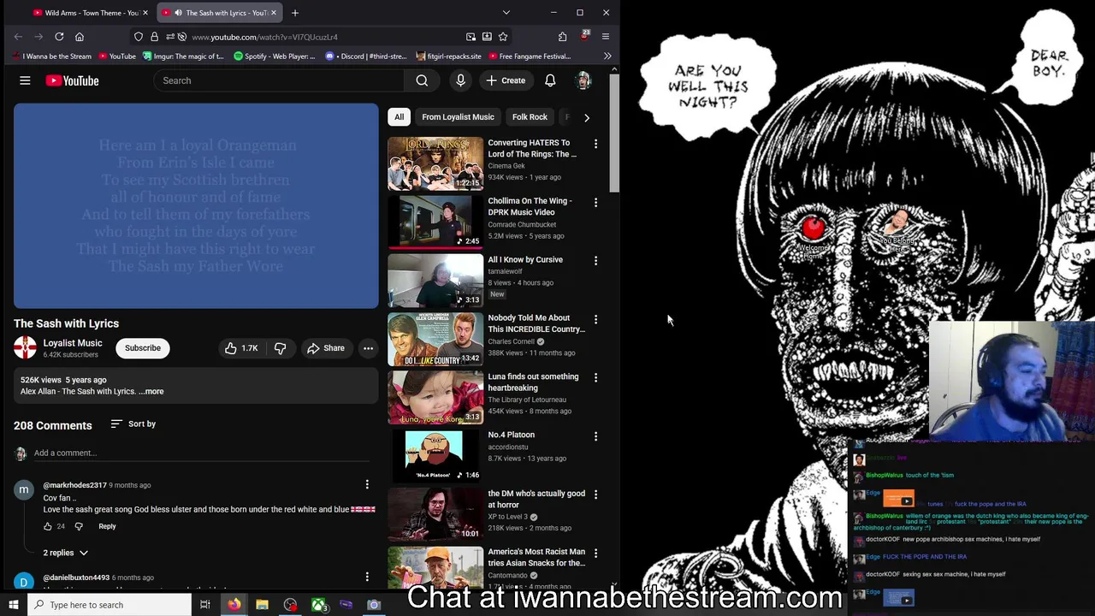Dislike the video with thumbs down
The height and width of the screenshot is (616, 1095).
(x=280, y=348)
